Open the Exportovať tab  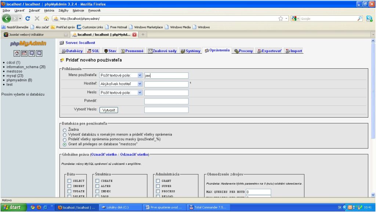click(269, 51)
